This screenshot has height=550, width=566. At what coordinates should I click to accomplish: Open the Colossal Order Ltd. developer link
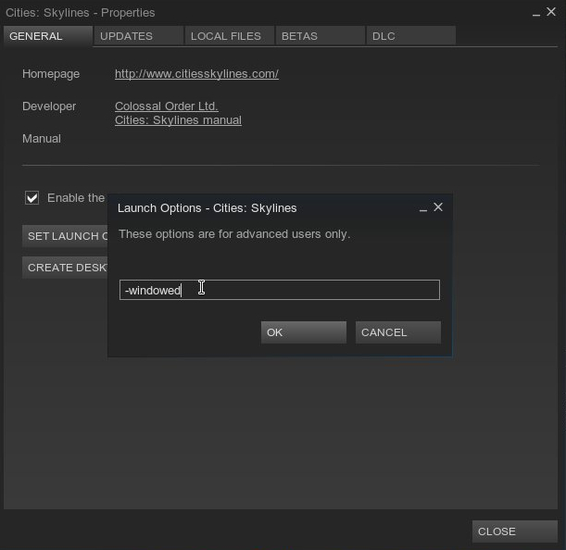[167, 106]
